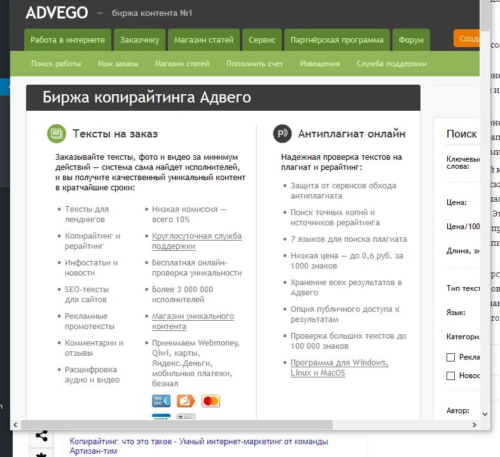Tick the Новос... checkbox in search panel
This screenshot has width=500, height=457.
click(450, 376)
